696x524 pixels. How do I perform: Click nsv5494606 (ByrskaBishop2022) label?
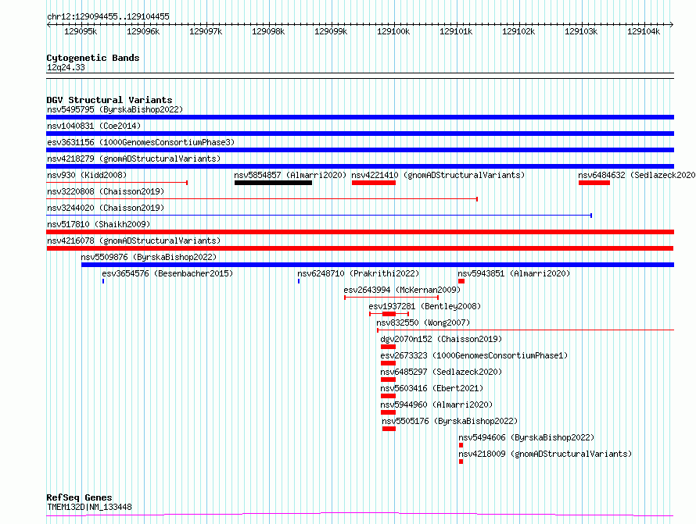point(526,437)
